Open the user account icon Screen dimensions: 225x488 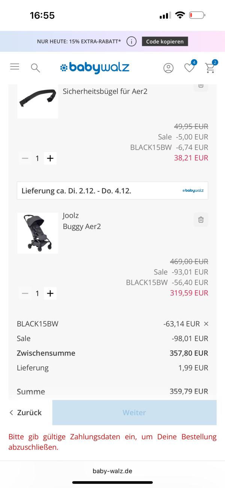168,68
